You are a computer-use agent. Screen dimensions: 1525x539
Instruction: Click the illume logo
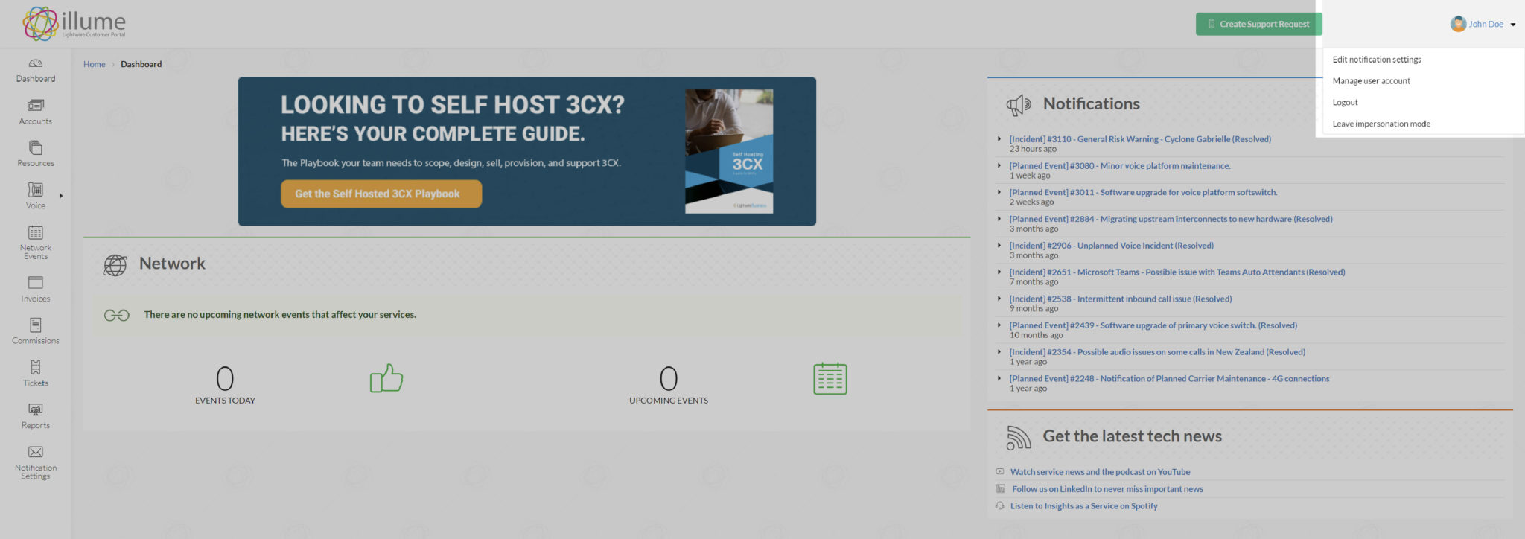pyautogui.click(x=74, y=24)
